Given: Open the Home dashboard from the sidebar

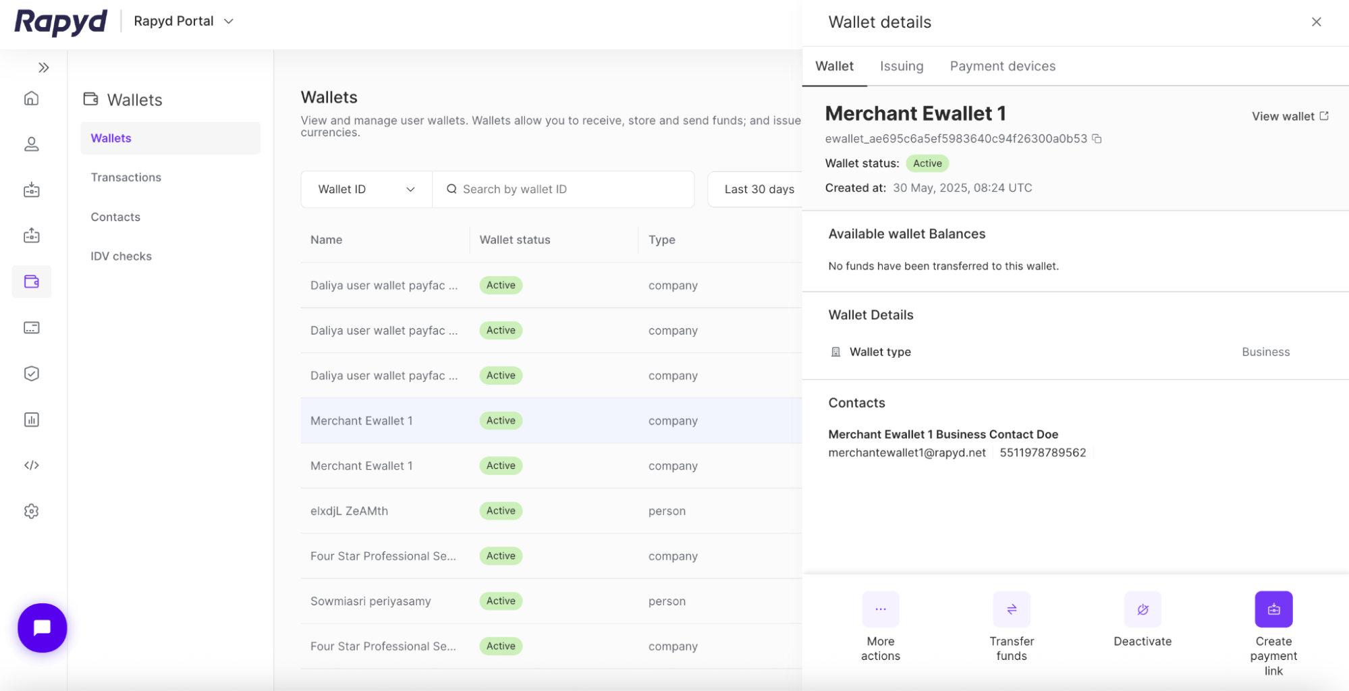Looking at the screenshot, I should 31,98.
